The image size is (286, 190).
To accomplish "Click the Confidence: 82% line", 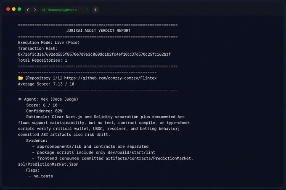I will 44,111.
